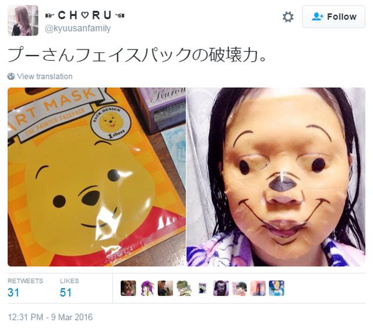Open the @kyuusanfamily handle link
Image resolution: width=373 pixels, height=331 pixels.
(78, 29)
